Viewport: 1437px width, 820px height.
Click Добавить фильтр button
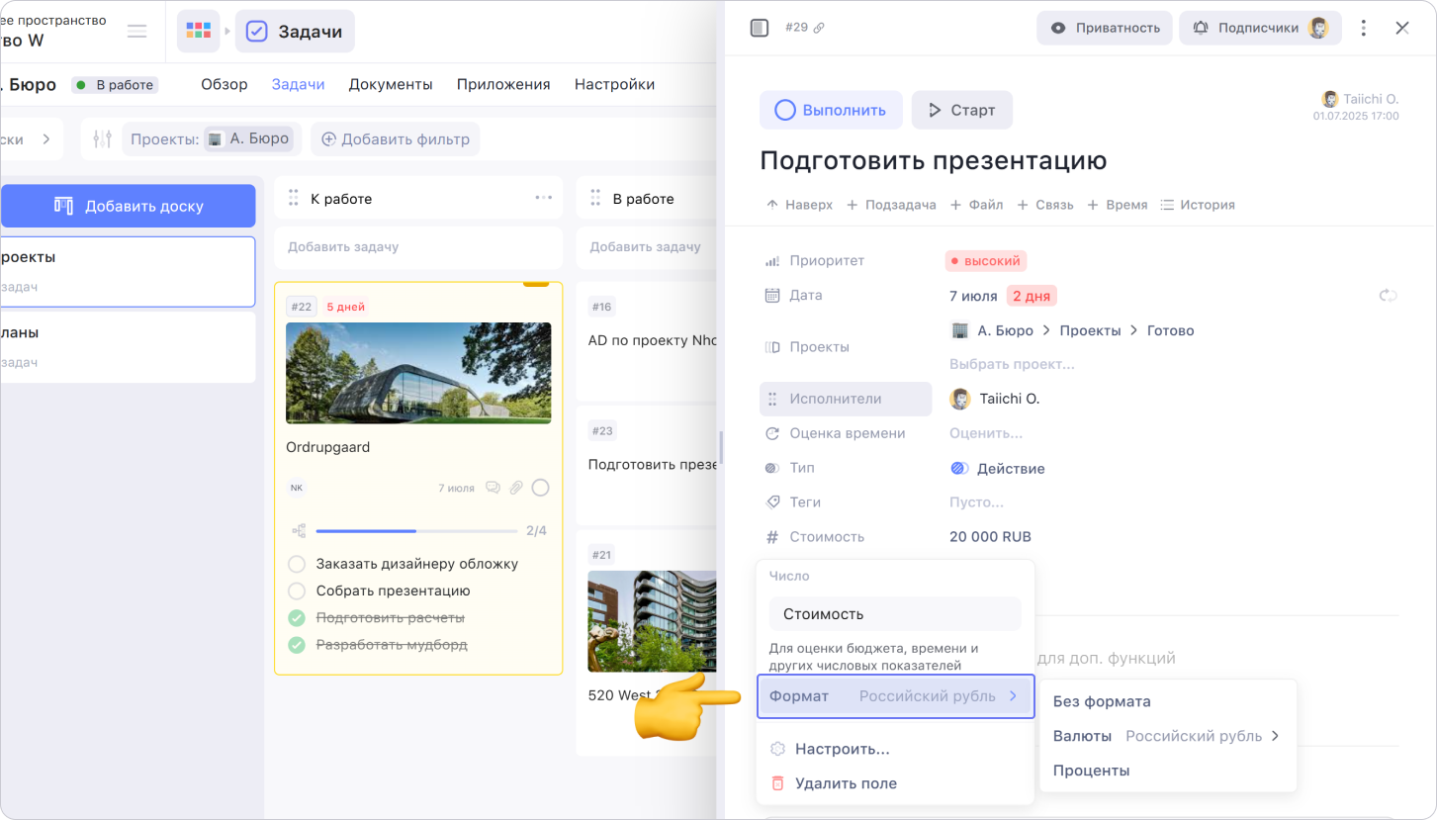point(396,138)
